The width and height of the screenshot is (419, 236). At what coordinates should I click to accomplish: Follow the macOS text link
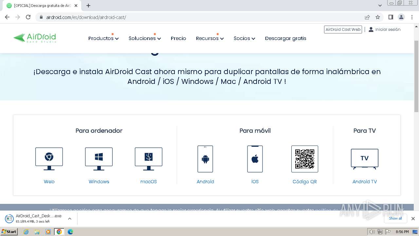(149, 182)
